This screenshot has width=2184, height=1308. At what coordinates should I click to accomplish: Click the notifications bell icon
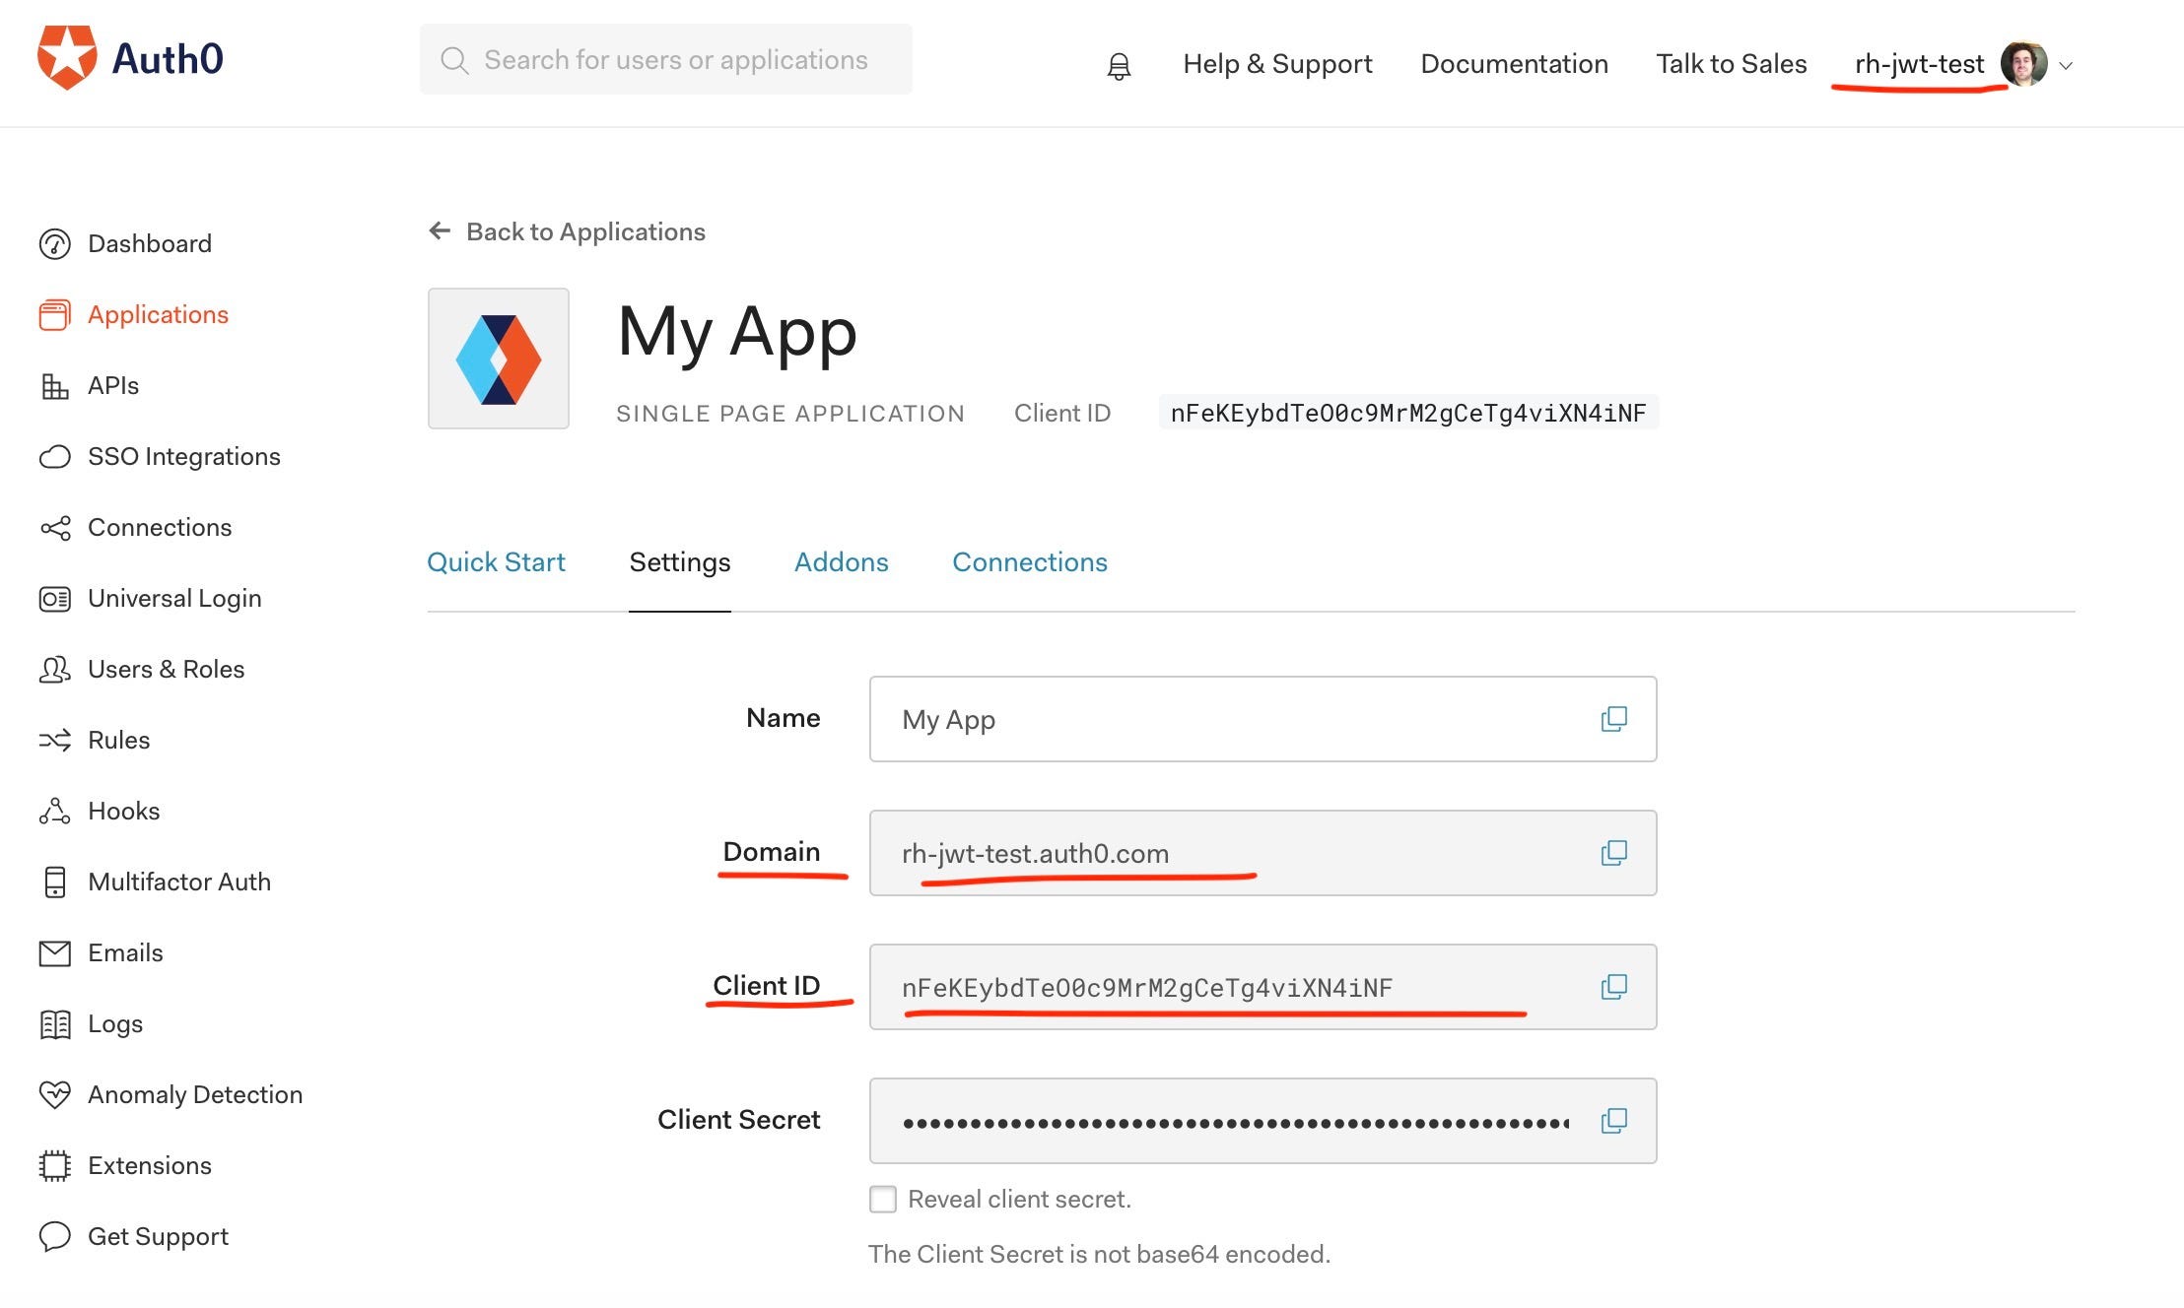coord(1119,66)
